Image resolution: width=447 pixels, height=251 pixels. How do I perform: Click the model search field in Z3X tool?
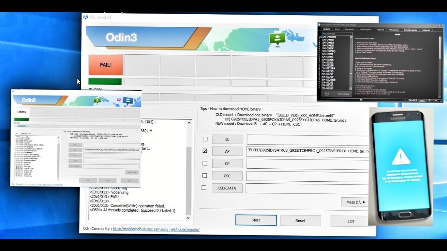(337, 33)
